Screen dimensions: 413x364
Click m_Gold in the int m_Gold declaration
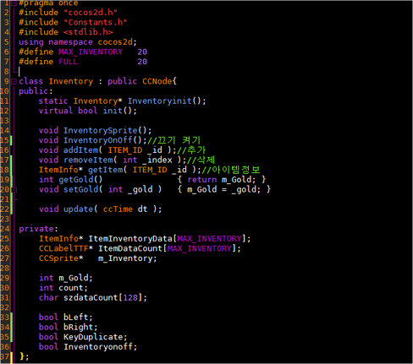[73, 278]
